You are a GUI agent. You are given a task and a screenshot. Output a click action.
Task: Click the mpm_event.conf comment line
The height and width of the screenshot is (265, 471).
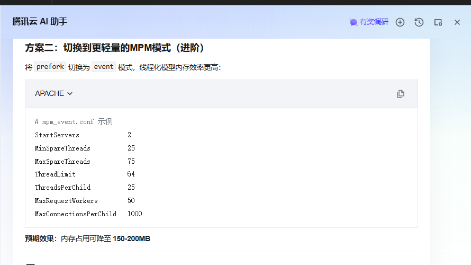point(74,122)
